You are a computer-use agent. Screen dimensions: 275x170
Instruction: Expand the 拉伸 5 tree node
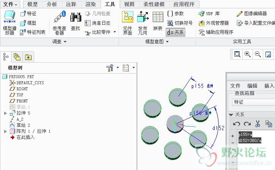tap(6, 113)
